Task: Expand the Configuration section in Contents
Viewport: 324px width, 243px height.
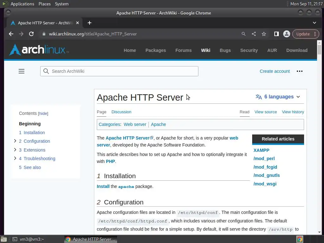Action: [15, 141]
